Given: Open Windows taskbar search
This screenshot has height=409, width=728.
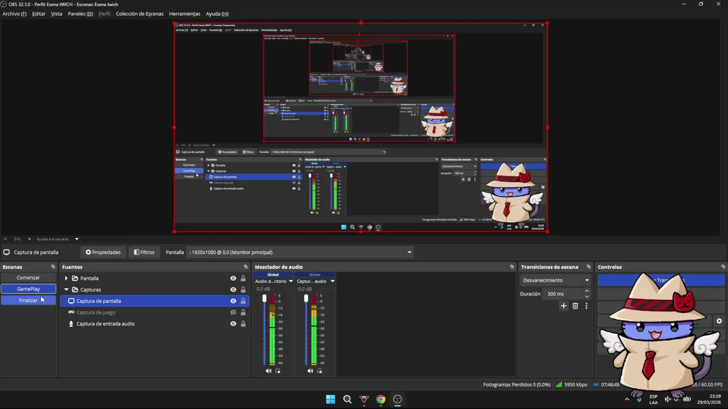Looking at the screenshot, I should click(348, 399).
